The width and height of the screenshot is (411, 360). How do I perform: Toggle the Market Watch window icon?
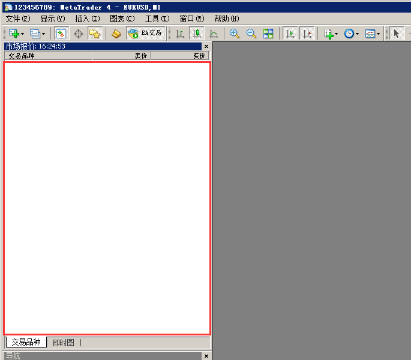click(61, 34)
